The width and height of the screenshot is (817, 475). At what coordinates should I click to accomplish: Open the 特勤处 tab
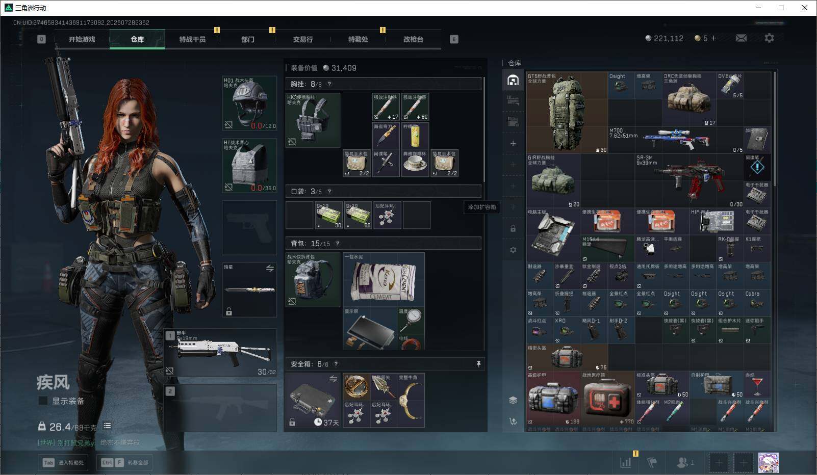[x=358, y=39]
